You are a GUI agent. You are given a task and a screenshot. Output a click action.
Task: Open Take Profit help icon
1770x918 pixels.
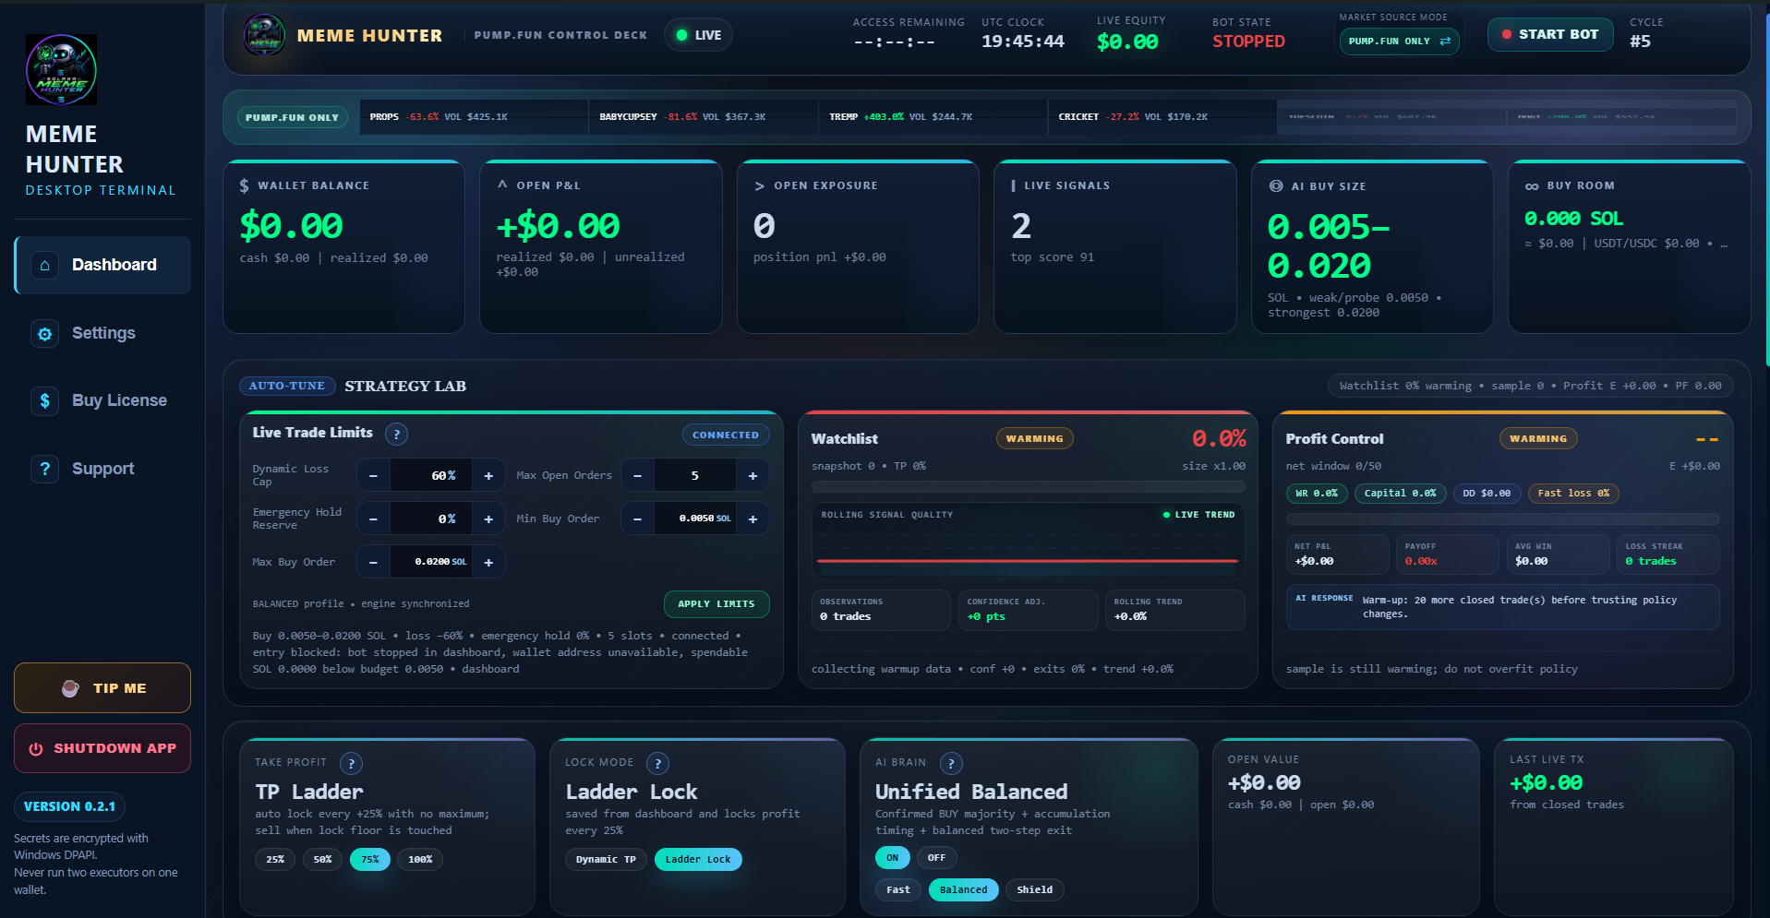[351, 763]
